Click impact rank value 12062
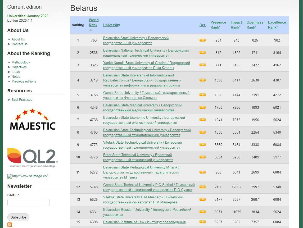303x228 pixels. [236, 187]
